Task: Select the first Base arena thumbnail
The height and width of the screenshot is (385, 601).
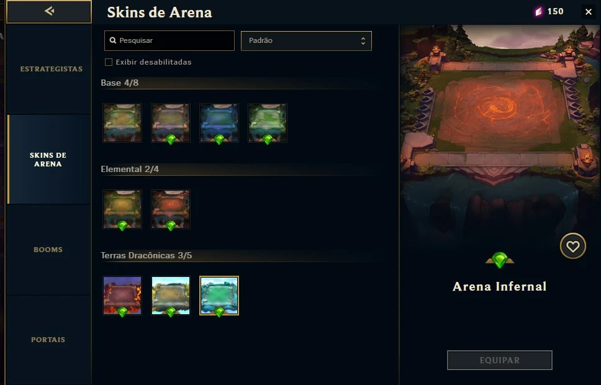Action: pyautogui.click(x=122, y=123)
